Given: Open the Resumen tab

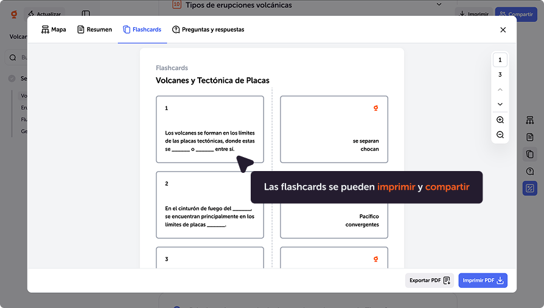Looking at the screenshot, I should point(94,29).
